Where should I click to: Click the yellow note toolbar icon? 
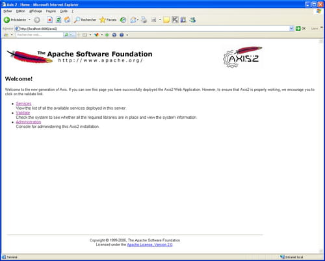(166, 20)
